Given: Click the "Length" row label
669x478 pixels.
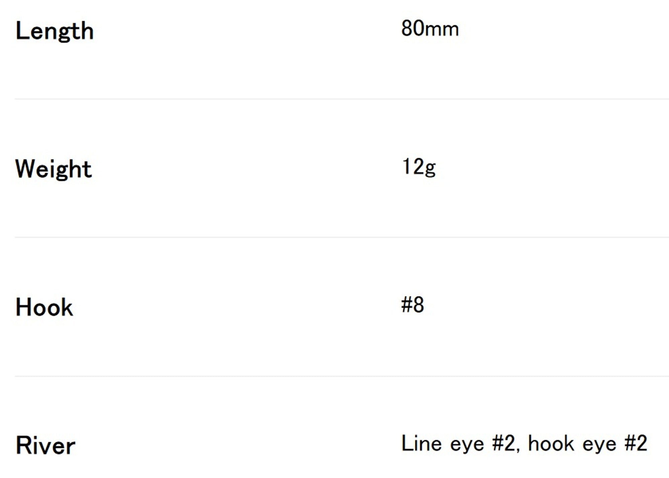Looking at the screenshot, I should [55, 31].
